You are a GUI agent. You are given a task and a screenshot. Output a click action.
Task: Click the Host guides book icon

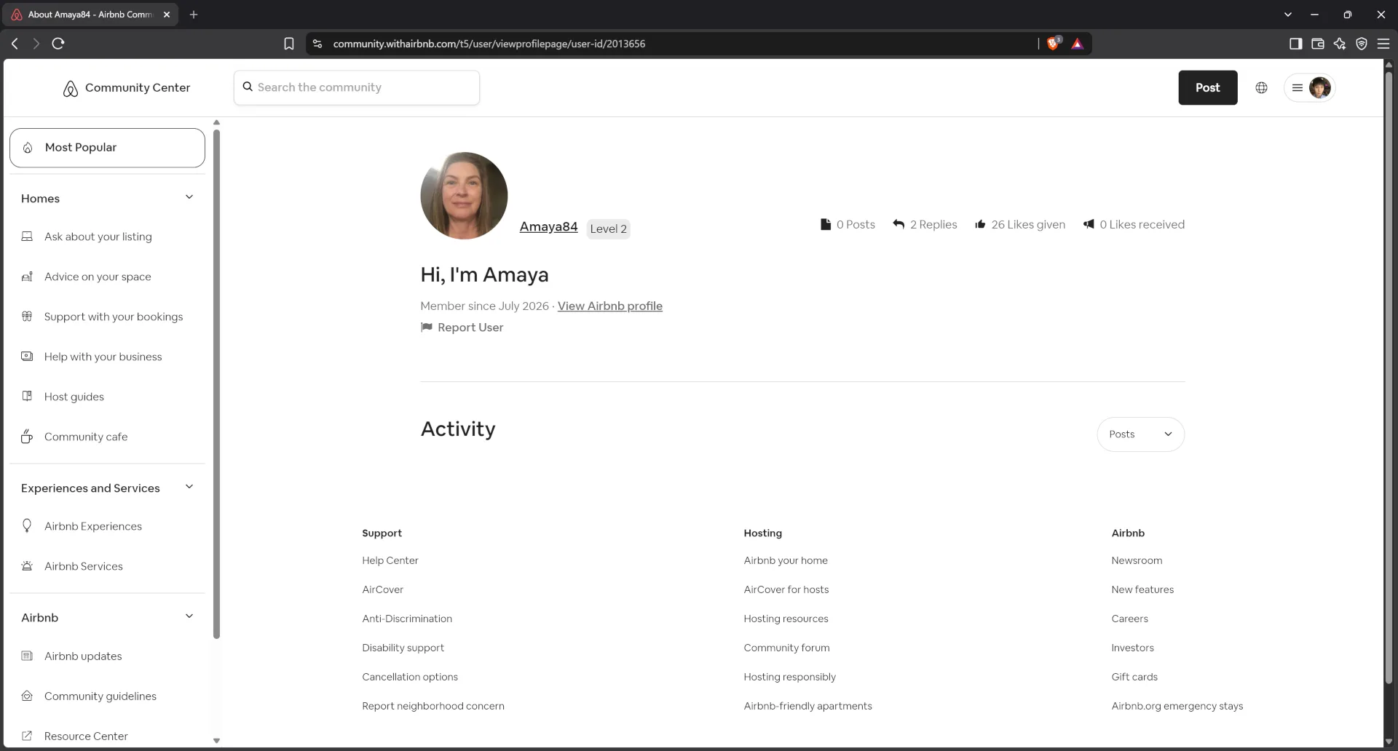[27, 396]
